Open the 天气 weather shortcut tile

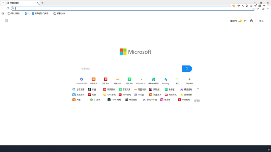click(178, 81)
